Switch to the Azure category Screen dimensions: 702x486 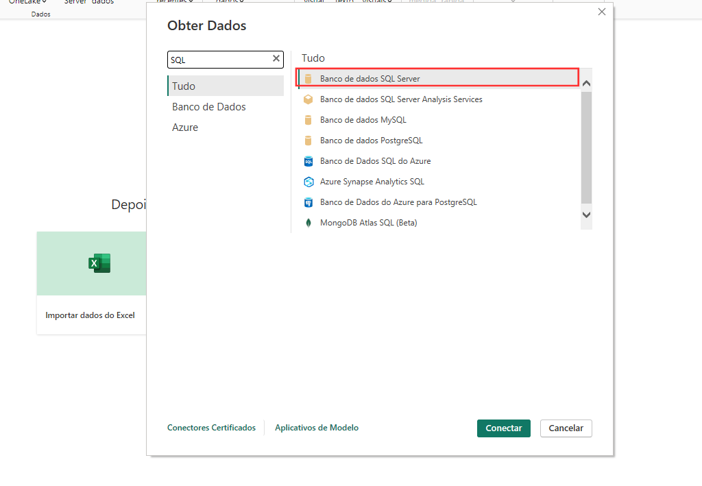(x=185, y=127)
